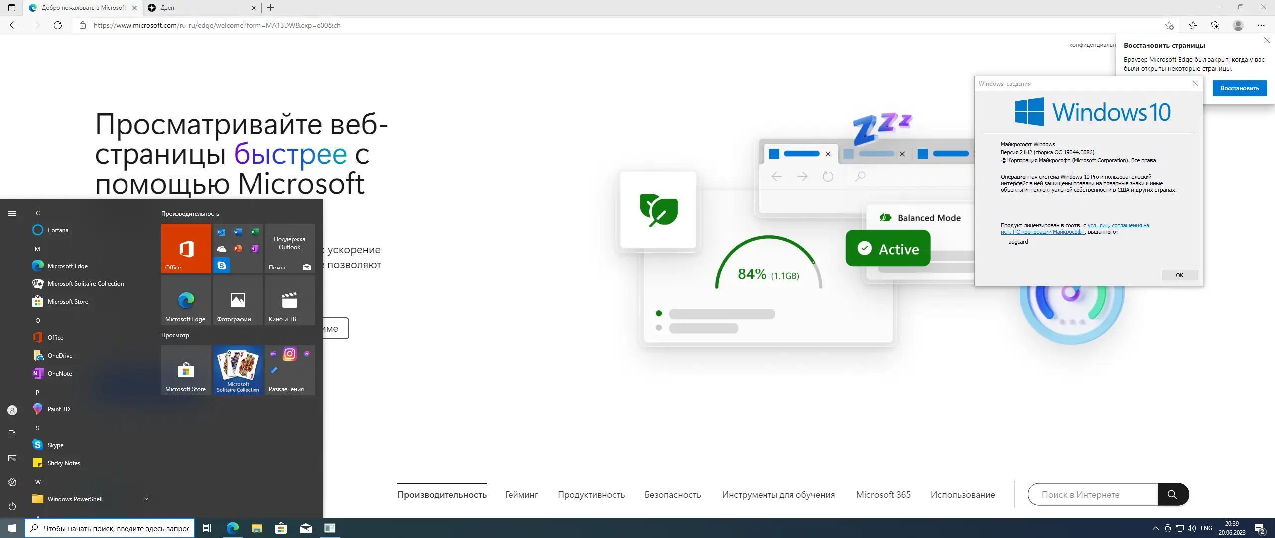The image size is (1275, 538).
Task: Expand the Windows PowerShell folder
Action: click(146, 499)
